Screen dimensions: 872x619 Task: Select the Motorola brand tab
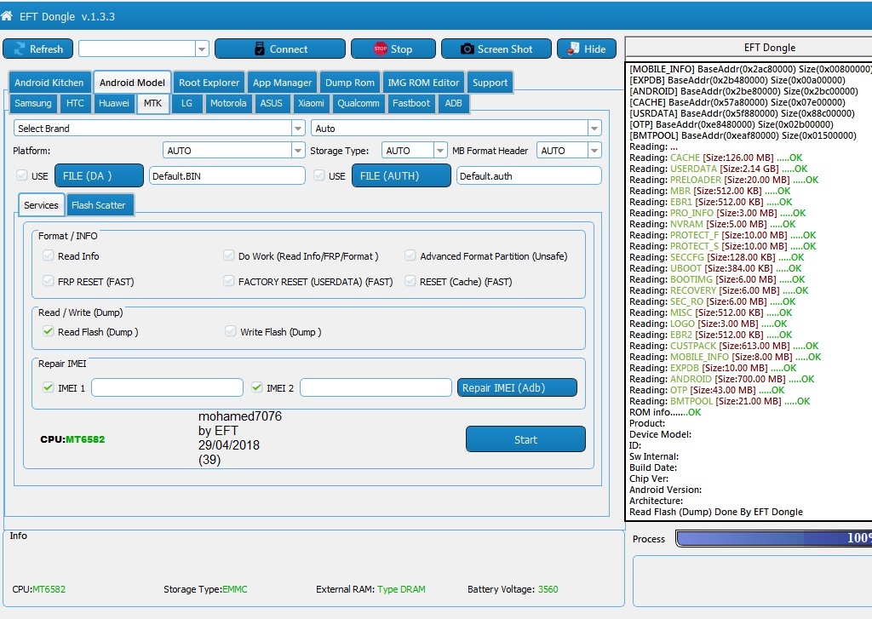(228, 103)
